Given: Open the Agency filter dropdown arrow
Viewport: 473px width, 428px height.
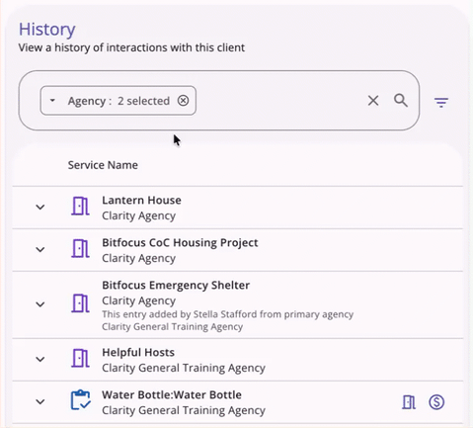Looking at the screenshot, I should [x=52, y=101].
